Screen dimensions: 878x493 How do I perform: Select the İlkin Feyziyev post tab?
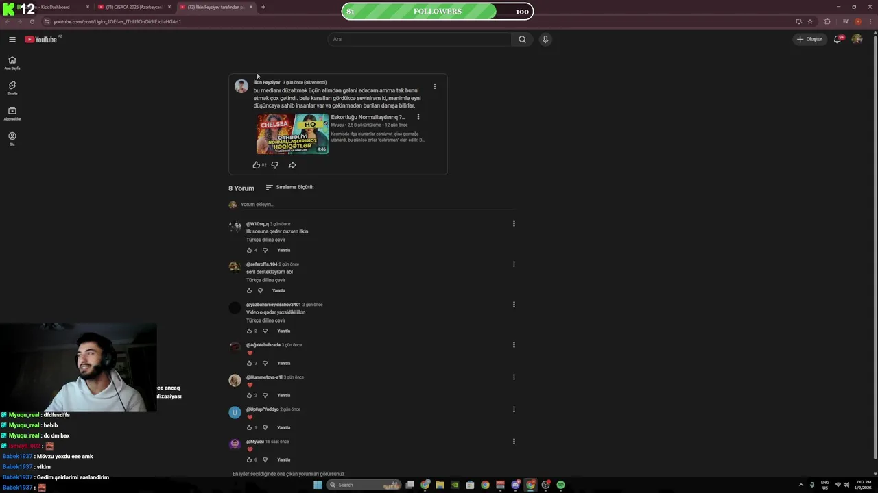click(215, 7)
